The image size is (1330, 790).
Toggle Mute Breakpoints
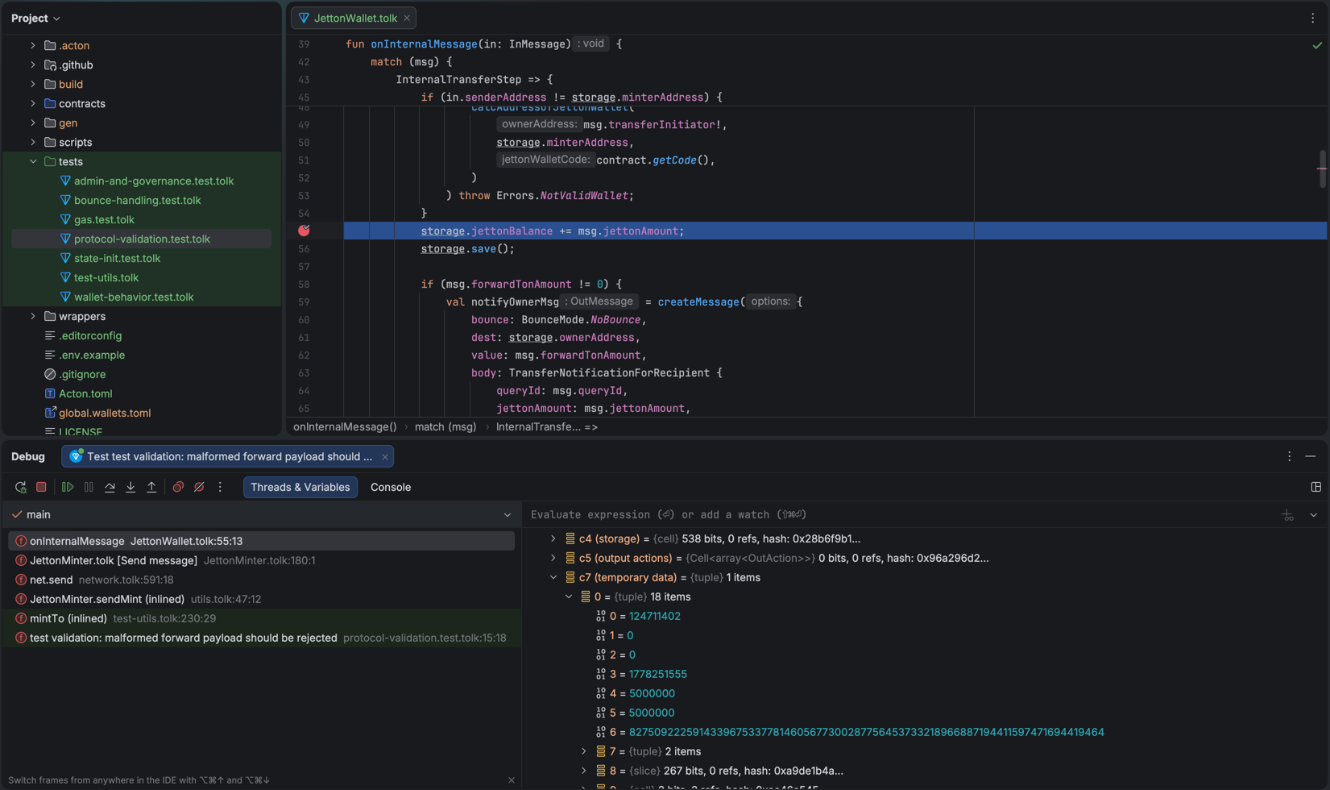coord(199,487)
